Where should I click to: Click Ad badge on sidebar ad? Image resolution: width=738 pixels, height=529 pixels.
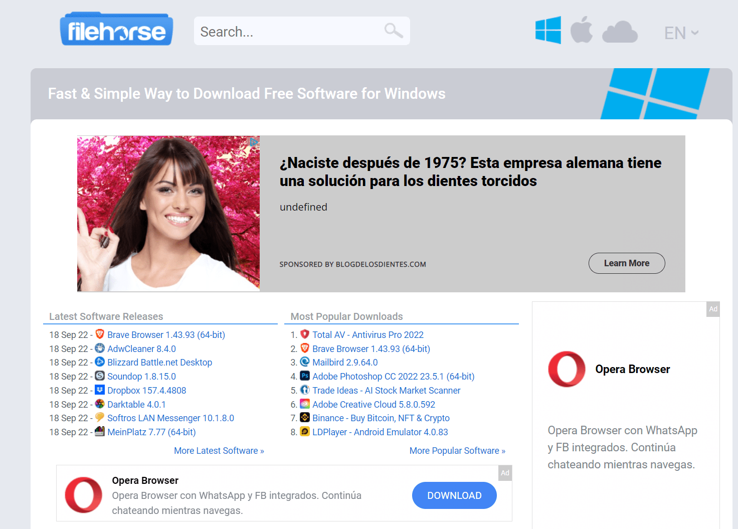click(713, 309)
